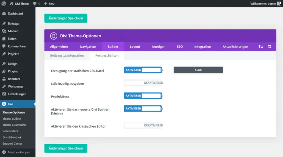283x157 pixels.
Task: Toggle Stile inzeilig ausgeben switch
Action: point(144,83)
